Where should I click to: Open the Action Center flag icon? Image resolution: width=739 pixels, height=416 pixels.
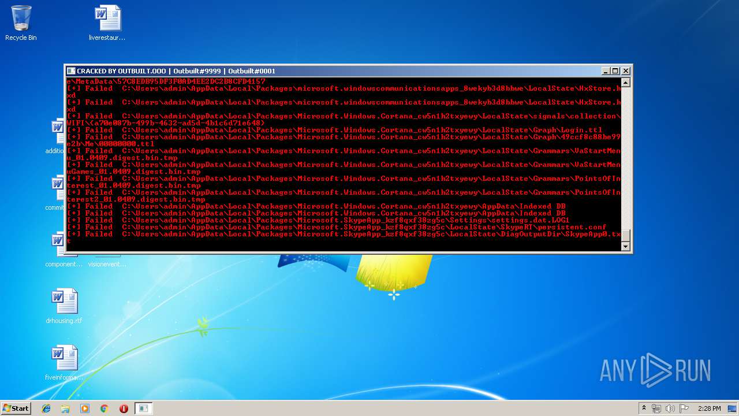click(684, 408)
